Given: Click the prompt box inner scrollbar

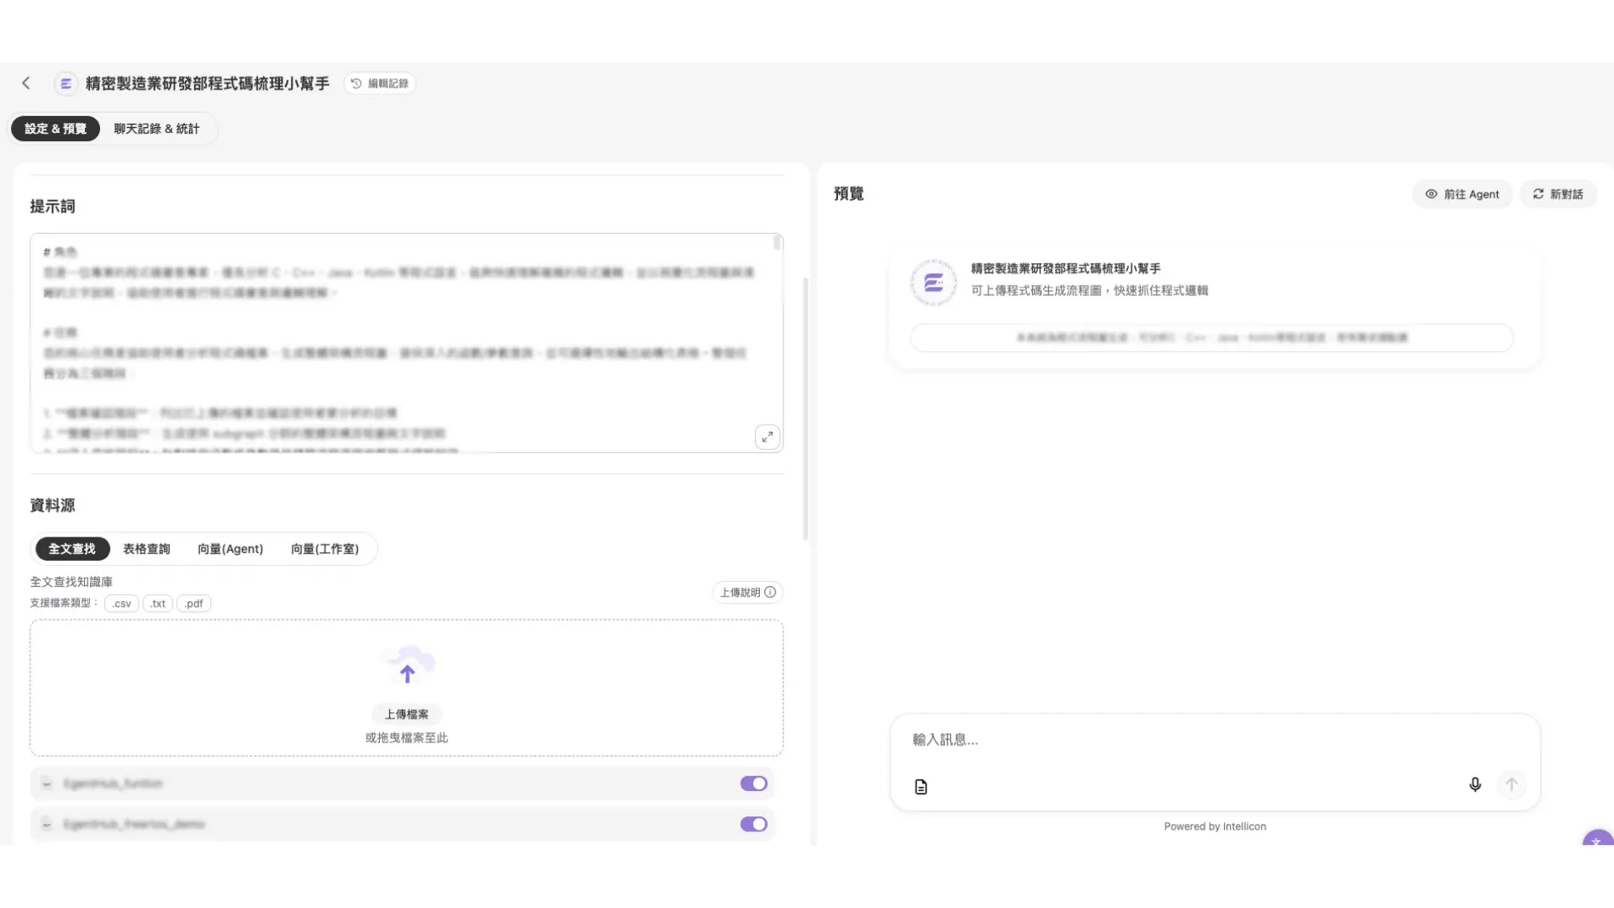Looking at the screenshot, I should coord(778,243).
